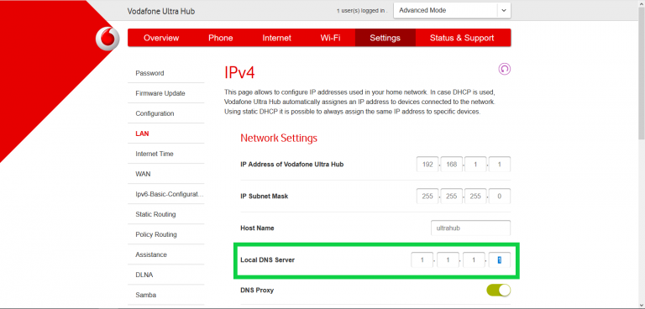Image resolution: width=645 pixels, height=309 pixels.
Task: Click the last subnet mask octet showing 0
Action: coord(500,196)
